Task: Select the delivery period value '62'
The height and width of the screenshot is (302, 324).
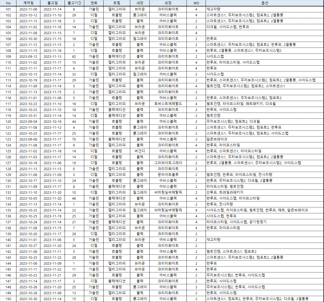Action: (74, 56)
